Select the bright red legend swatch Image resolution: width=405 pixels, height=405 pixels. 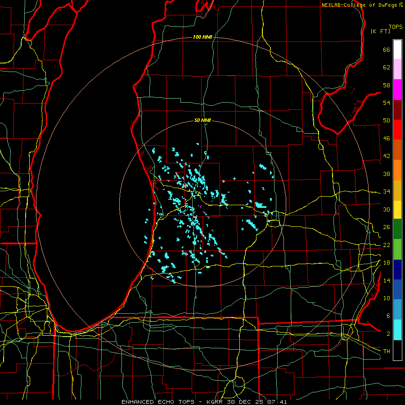(x=397, y=130)
